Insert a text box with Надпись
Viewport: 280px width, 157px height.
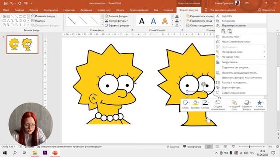(38, 20)
